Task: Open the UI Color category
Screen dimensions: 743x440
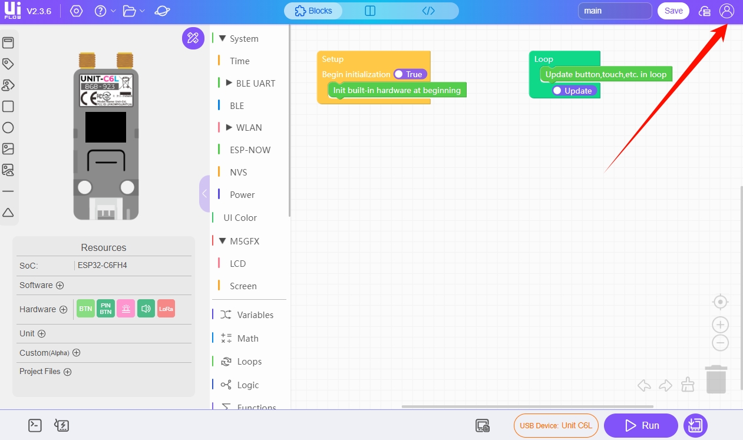Action: pyautogui.click(x=240, y=218)
